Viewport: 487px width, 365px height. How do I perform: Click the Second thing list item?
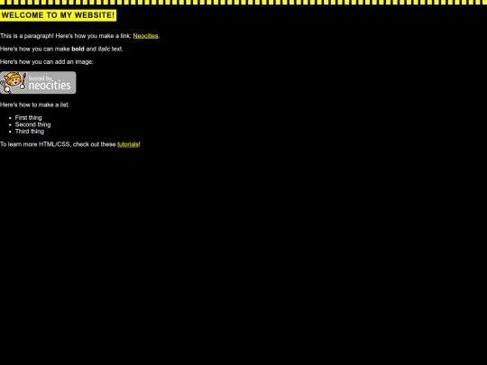pos(33,124)
